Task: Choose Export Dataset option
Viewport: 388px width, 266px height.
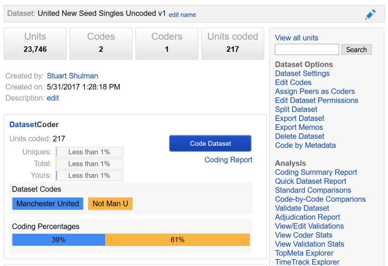Action: [299, 118]
